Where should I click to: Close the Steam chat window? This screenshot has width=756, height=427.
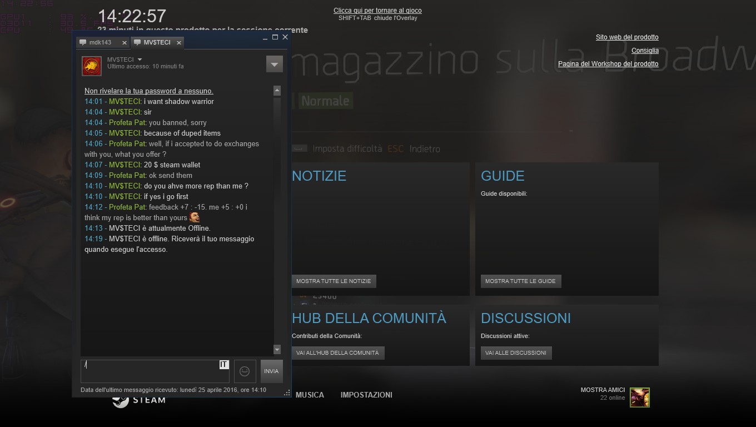[285, 37]
